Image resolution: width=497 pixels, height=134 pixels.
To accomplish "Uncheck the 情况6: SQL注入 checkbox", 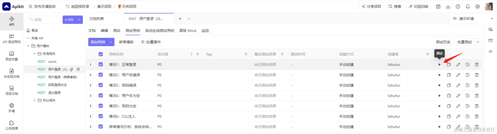I will pyautogui.click(x=101, y=116).
